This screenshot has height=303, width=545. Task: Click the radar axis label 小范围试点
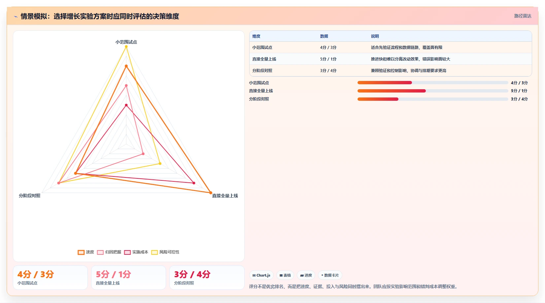pyautogui.click(x=126, y=42)
